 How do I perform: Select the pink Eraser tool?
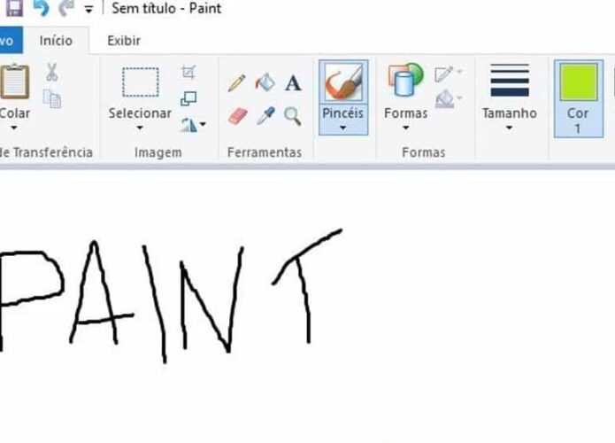(238, 116)
